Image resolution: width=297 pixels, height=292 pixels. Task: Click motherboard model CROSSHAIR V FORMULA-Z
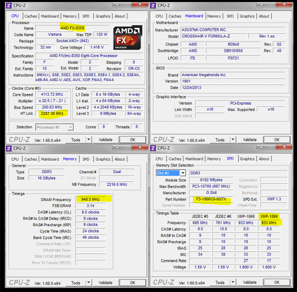[x=214, y=36]
